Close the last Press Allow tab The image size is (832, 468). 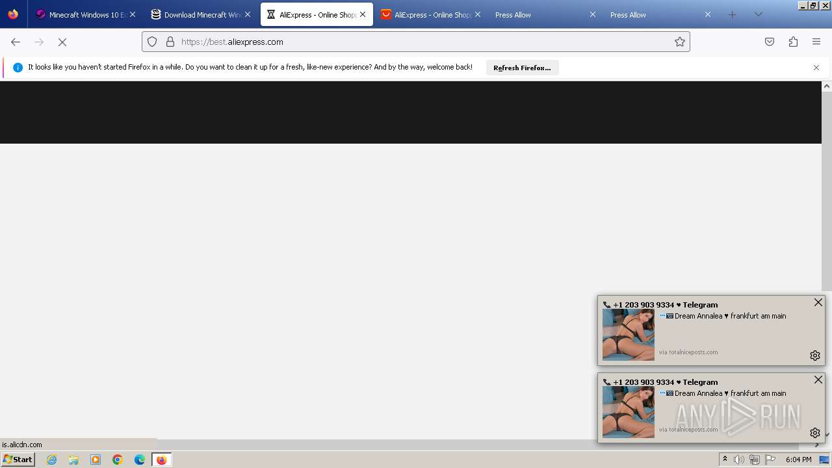tap(708, 14)
